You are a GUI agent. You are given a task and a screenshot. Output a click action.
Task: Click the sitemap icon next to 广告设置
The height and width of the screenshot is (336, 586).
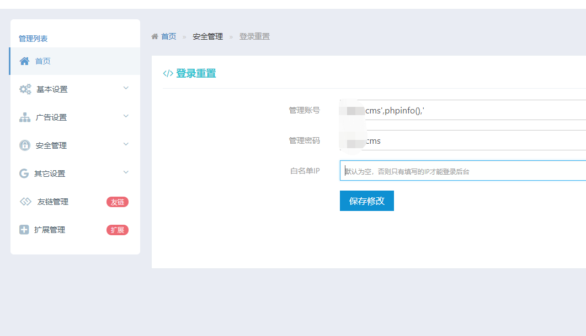(x=24, y=117)
